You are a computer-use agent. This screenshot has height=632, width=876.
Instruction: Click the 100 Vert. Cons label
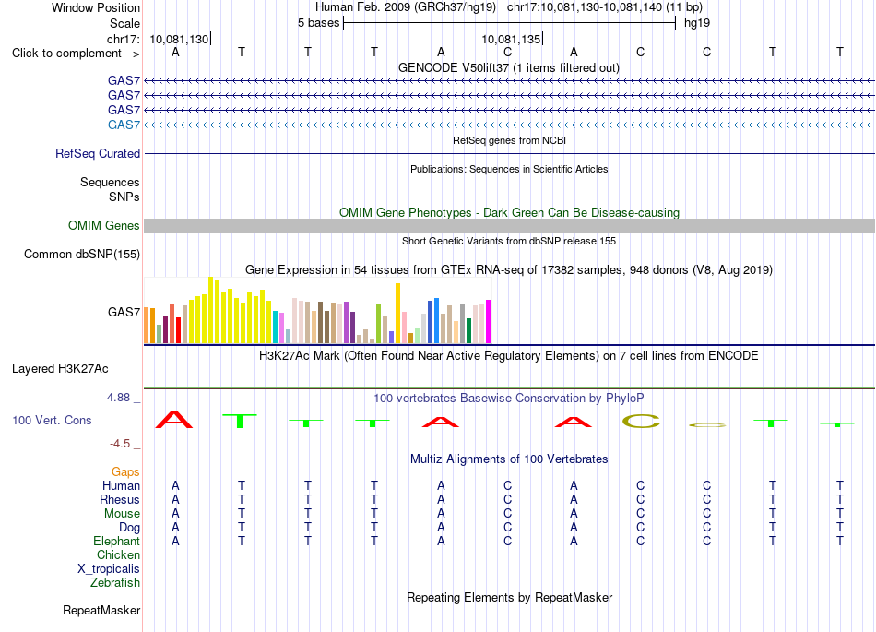click(x=52, y=420)
